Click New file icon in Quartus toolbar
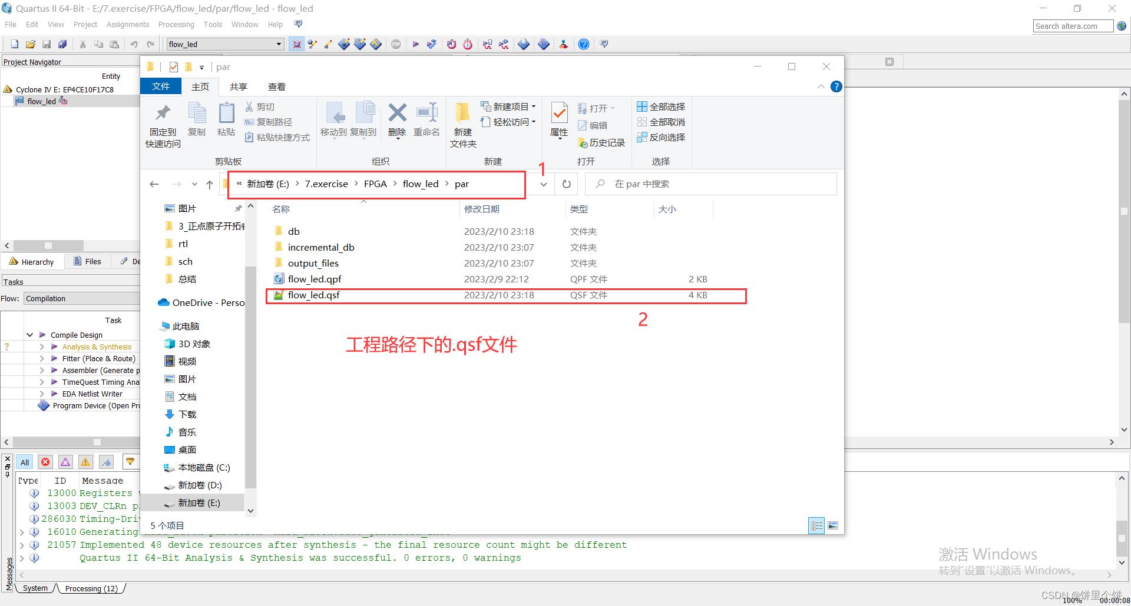 point(15,44)
